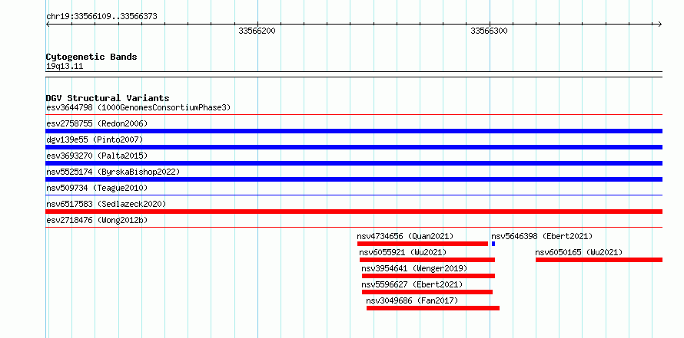
Task: Click the red bar under nsv6055921
Action: click(427, 260)
